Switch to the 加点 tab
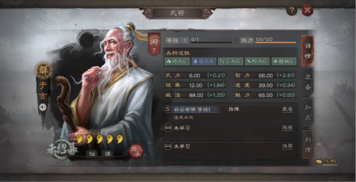The height and width of the screenshot is (182, 356). (308, 112)
